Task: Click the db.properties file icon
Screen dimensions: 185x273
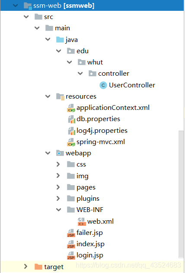Action: coord(71,119)
